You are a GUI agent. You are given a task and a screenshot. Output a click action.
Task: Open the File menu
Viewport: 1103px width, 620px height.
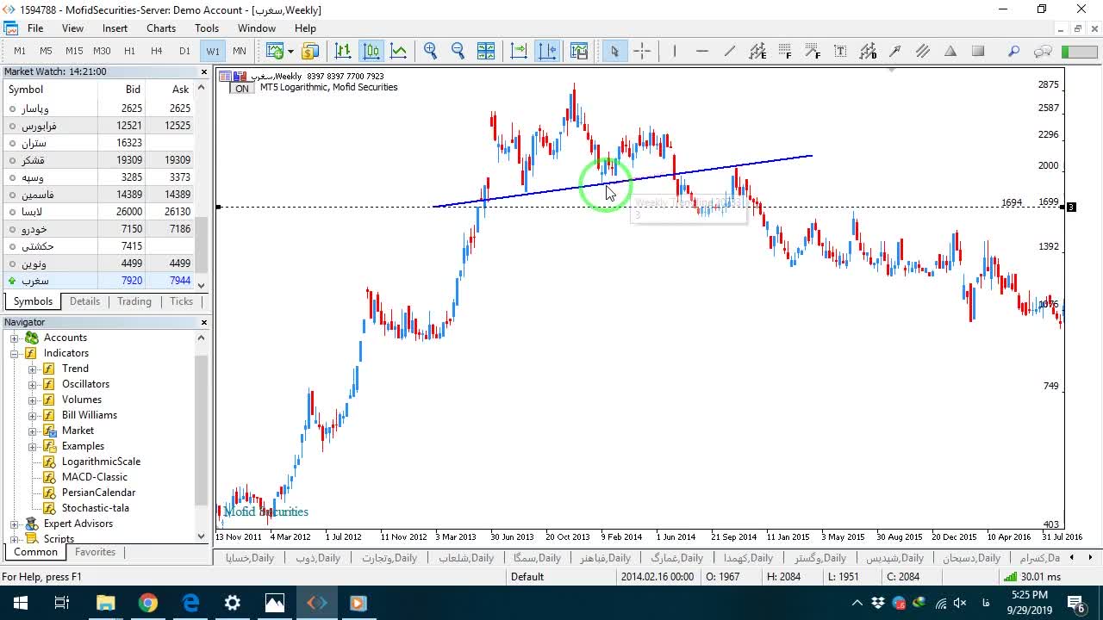click(x=35, y=28)
